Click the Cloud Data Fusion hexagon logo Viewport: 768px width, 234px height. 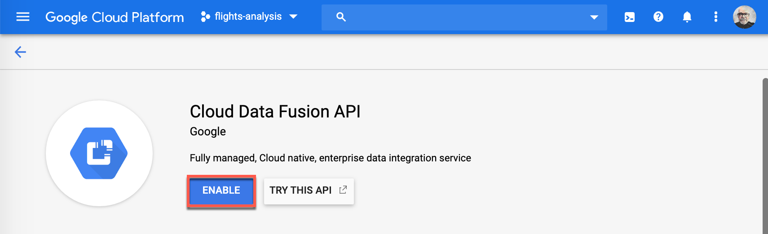tap(99, 153)
